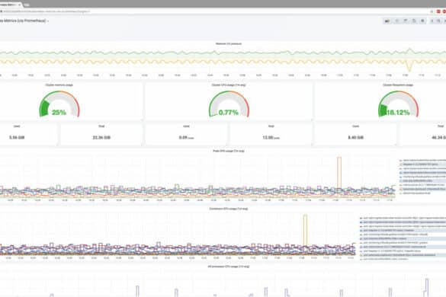The height and width of the screenshot is (297, 446).
Task: Open the Network I/O pressure panel title menu
Action: 229,43
